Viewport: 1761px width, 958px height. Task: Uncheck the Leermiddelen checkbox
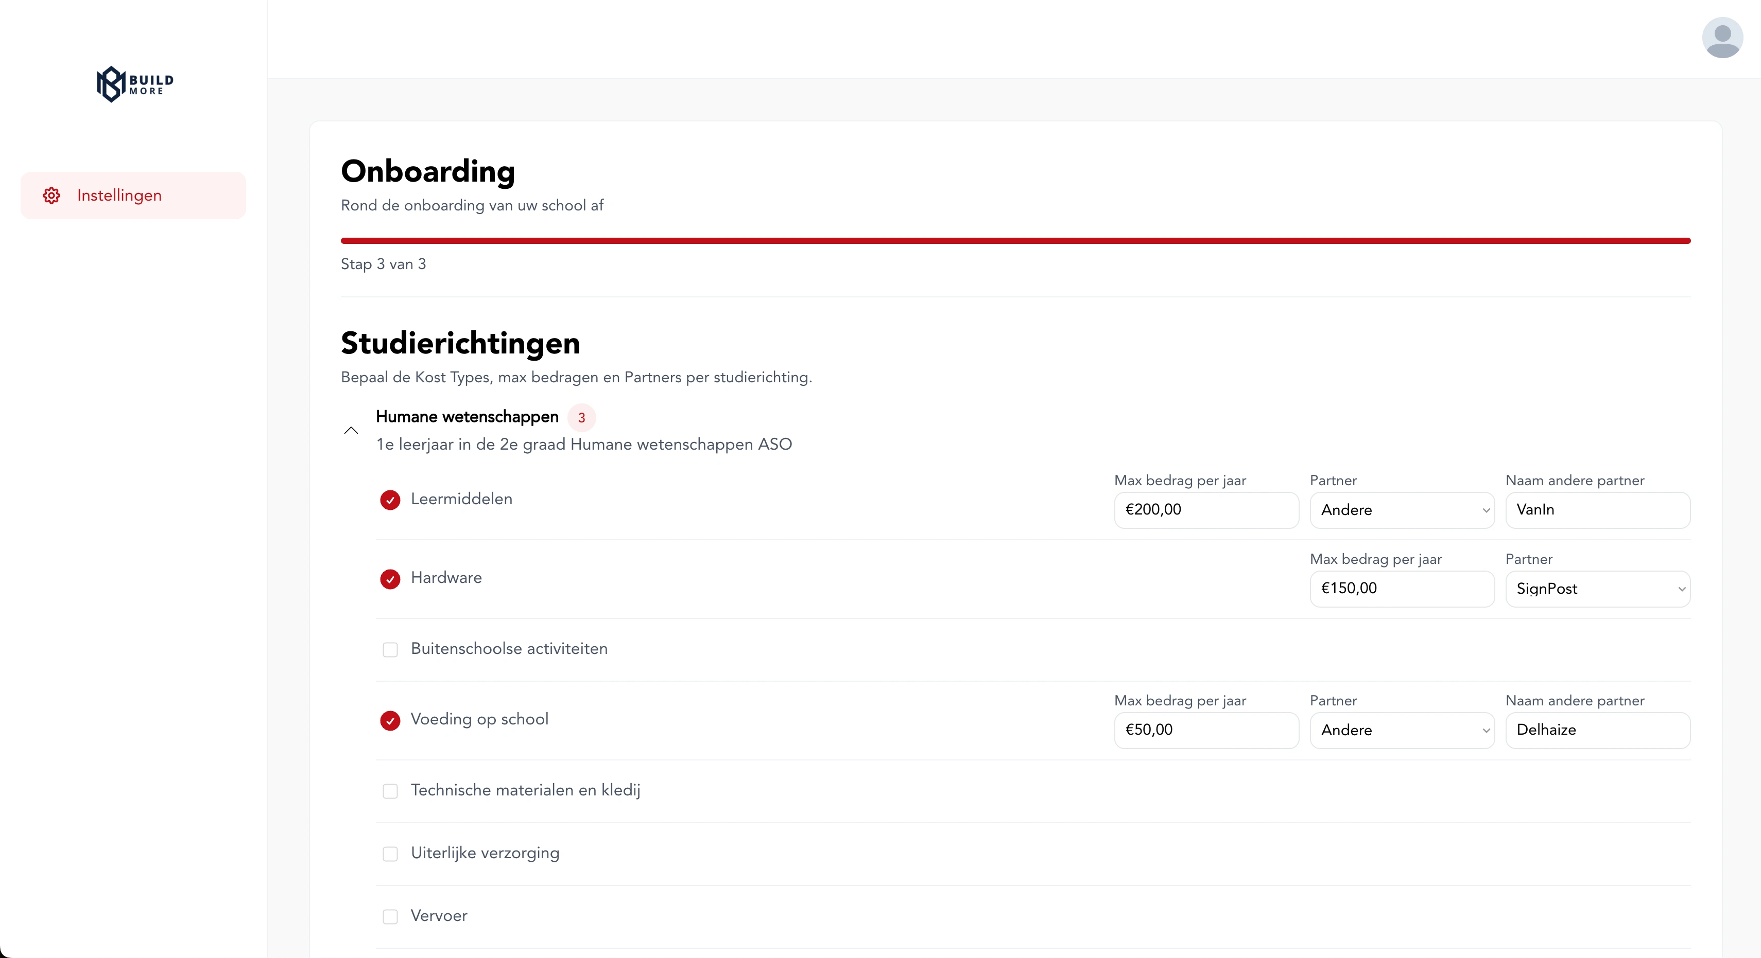pos(390,500)
